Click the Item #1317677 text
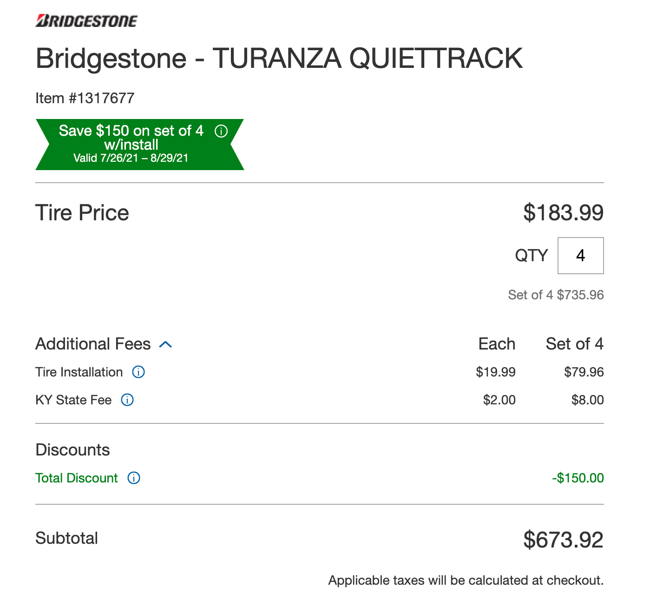Viewport: 657px width, 607px height. click(85, 98)
